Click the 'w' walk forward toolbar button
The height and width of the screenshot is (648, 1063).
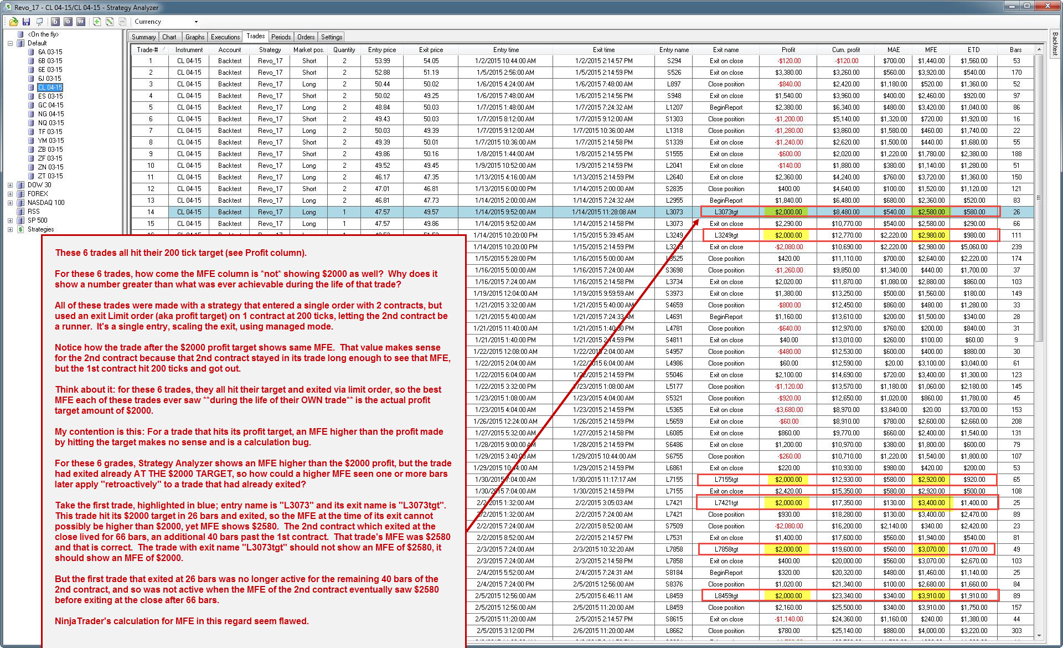pyautogui.click(x=81, y=22)
